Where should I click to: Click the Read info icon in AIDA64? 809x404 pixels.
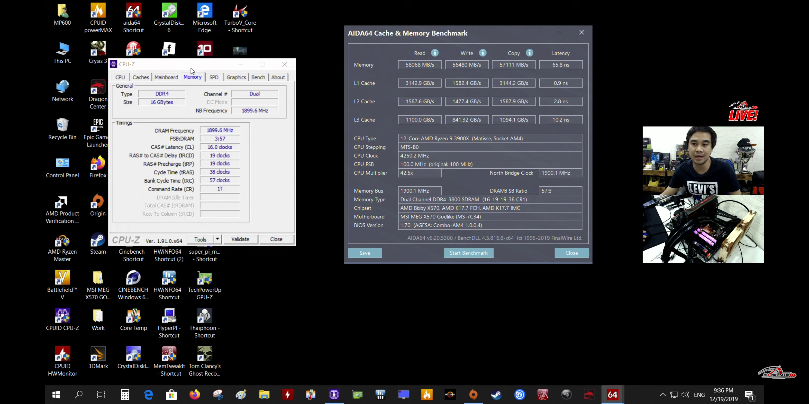click(x=435, y=53)
